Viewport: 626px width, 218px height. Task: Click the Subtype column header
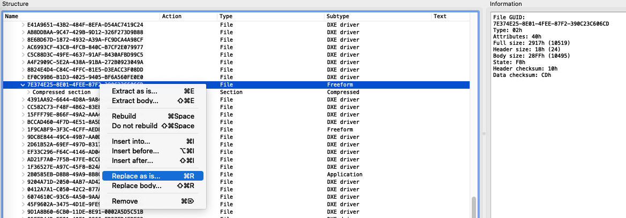[x=378, y=17]
